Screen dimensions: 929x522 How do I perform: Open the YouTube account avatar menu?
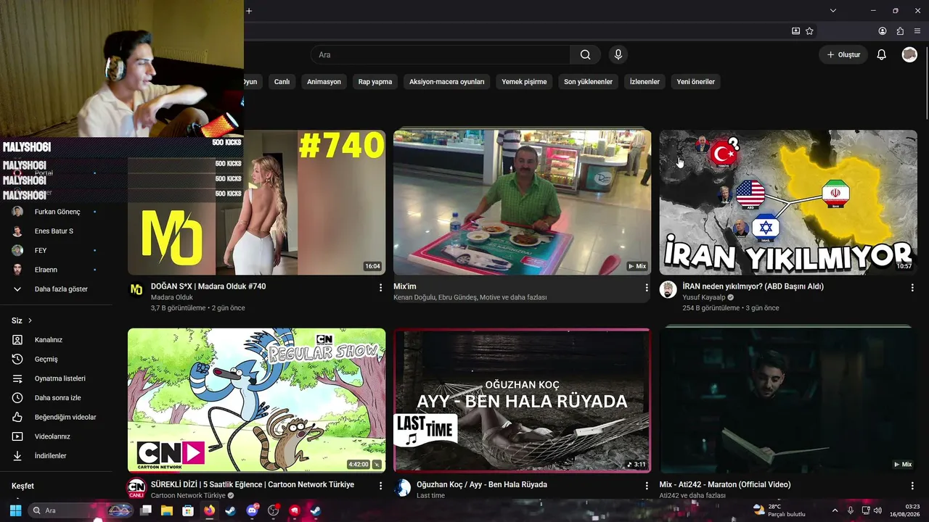pos(909,54)
